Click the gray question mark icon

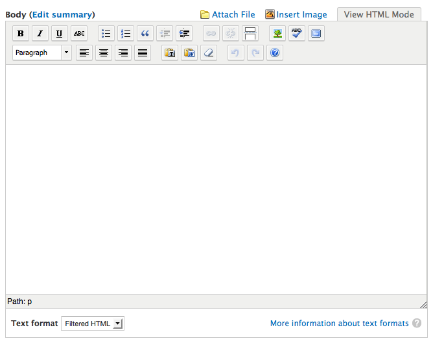tap(417, 323)
